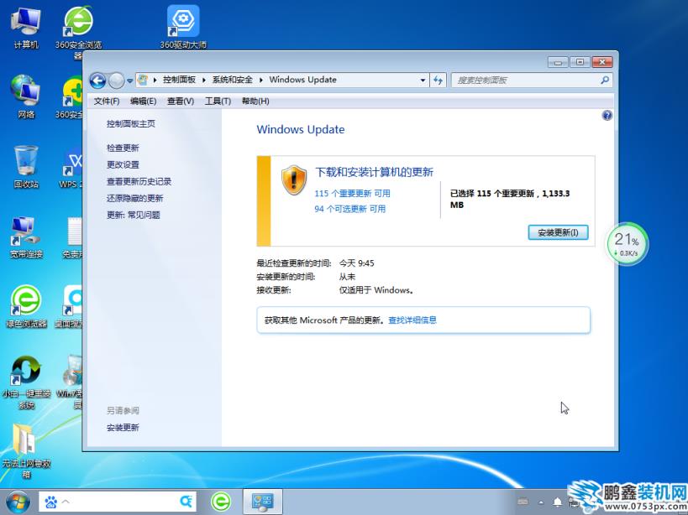Click 控制面板 in the address breadcrumb

click(180, 80)
